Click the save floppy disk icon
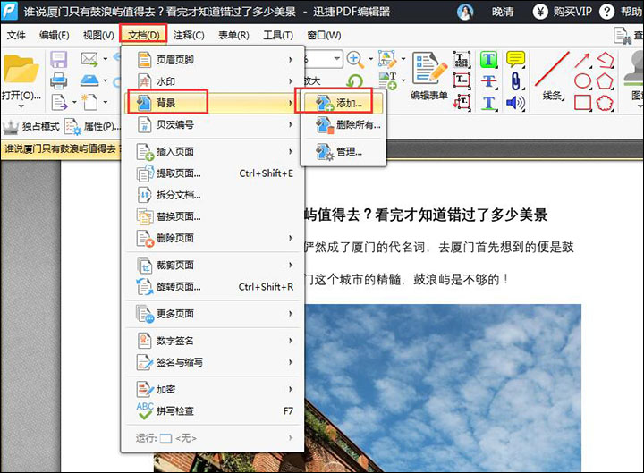Image resolution: width=644 pixels, height=473 pixels. (x=59, y=60)
